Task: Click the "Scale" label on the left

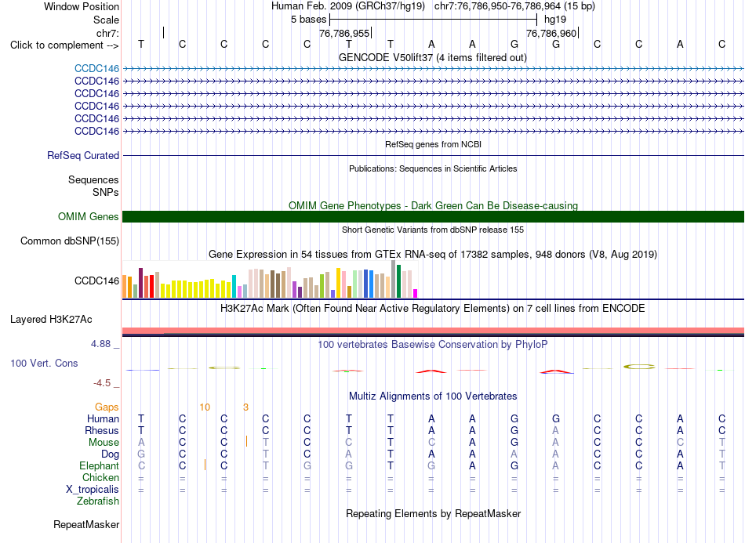Action: pyautogui.click(x=106, y=20)
